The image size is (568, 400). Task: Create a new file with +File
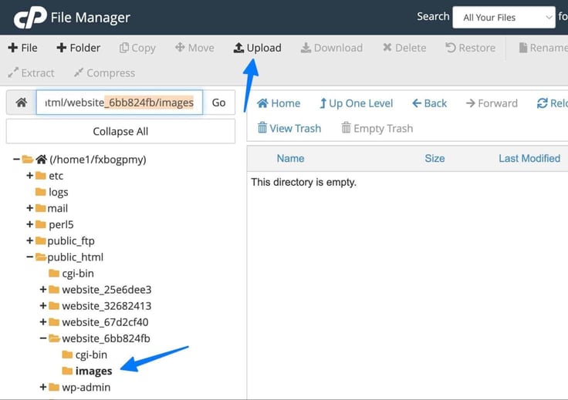(22, 48)
